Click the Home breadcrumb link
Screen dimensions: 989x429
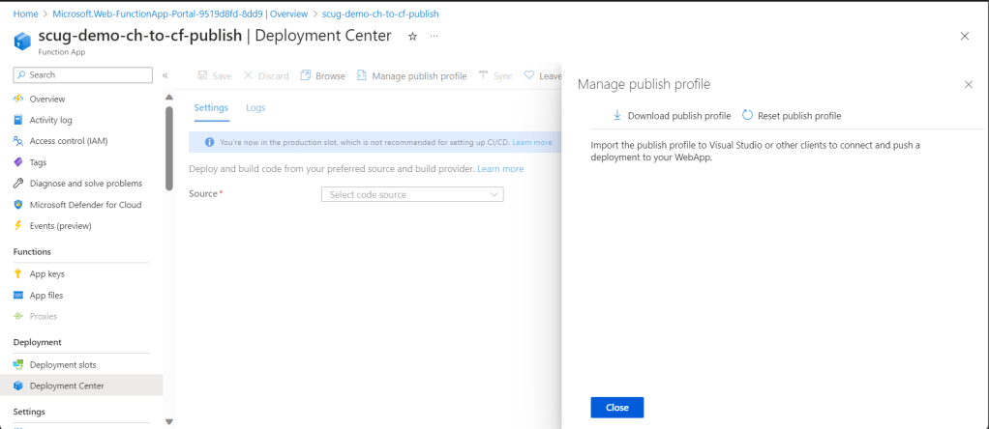(25, 14)
